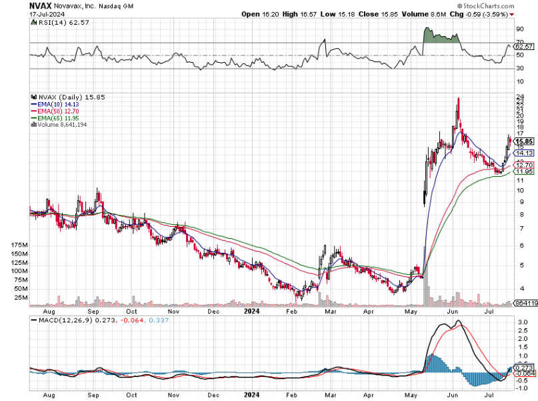
Task: Click the 864119 volume tag on axis
Action: click(527, 303)
